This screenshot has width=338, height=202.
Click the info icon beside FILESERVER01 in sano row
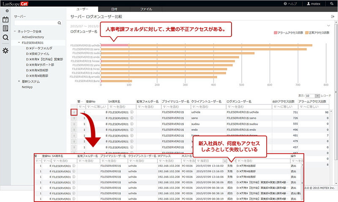point(132,118)
